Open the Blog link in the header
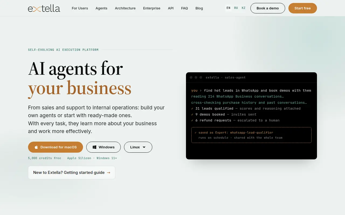This screenshot has height=215, width=345. pos(199,8)
